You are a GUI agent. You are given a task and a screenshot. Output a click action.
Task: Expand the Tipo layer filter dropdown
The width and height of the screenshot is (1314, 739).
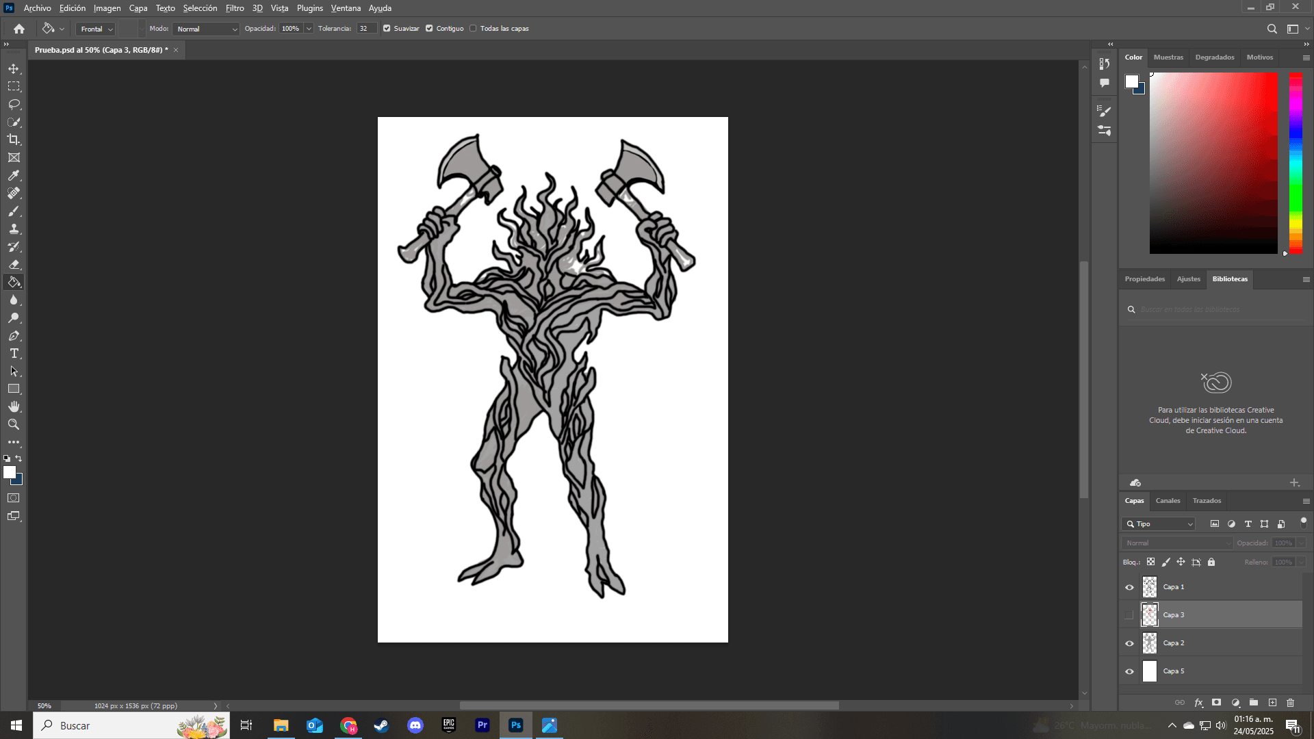click(x=1159, y=524)
